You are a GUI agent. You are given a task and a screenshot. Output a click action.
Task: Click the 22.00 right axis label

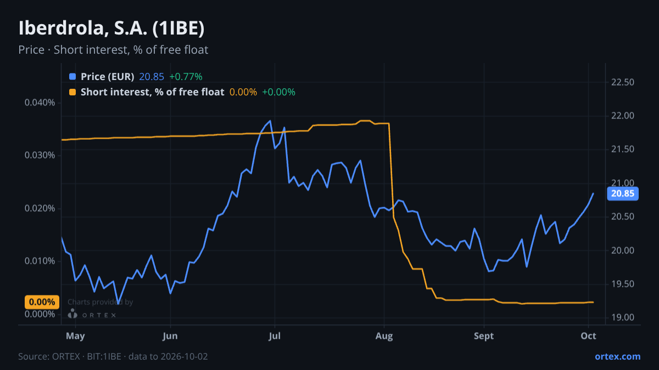pyautogui.click(x=623, y=116)
